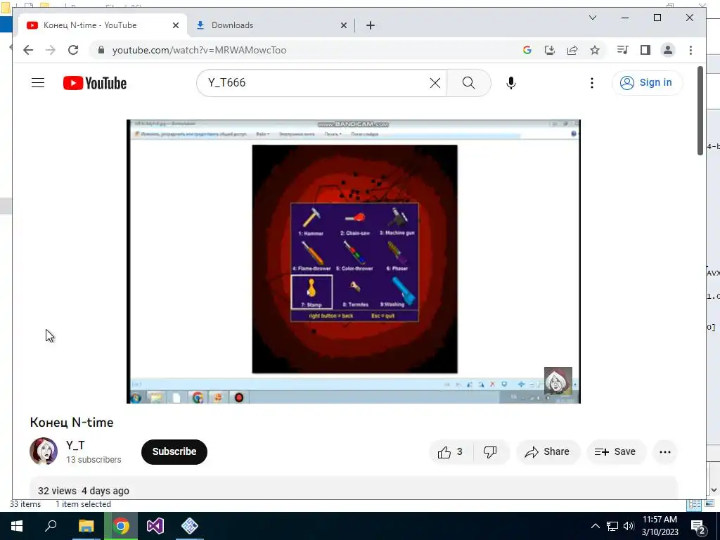The width and height of the screenshot is (720, 540).
Task: Open Chrome three-dot menu
Action: coord(690,50)
